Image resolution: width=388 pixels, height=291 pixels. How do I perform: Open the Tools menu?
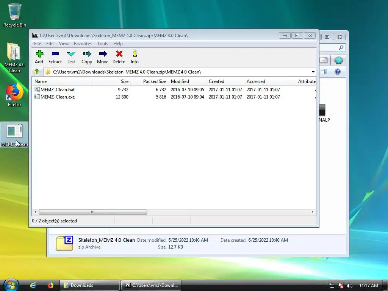pyautogui.click(x=102, y=43)
